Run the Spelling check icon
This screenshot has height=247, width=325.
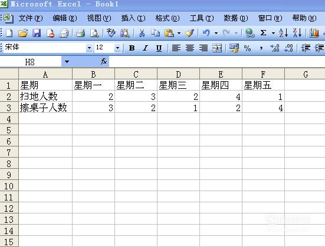coord(111,33)
